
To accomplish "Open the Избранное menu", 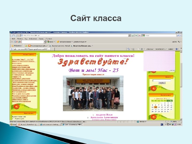I will (33, 39).
